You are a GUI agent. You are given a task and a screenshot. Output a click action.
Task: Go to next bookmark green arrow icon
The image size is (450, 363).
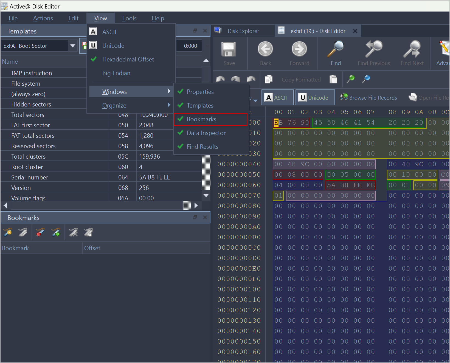[56, 232]
